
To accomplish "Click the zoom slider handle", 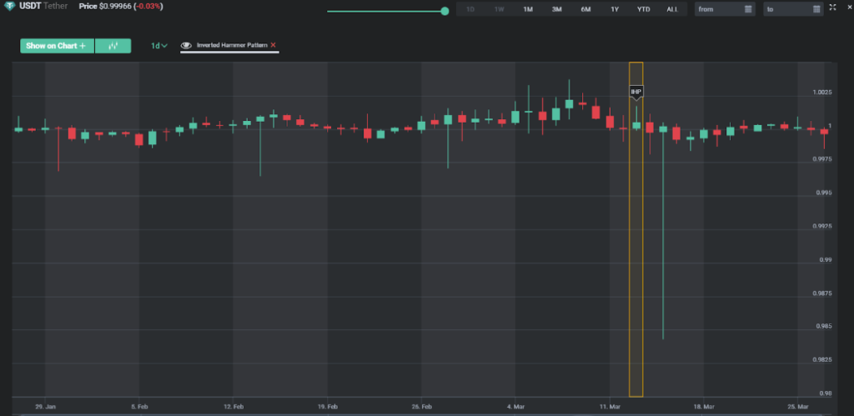I will click(x=445, y=11).
